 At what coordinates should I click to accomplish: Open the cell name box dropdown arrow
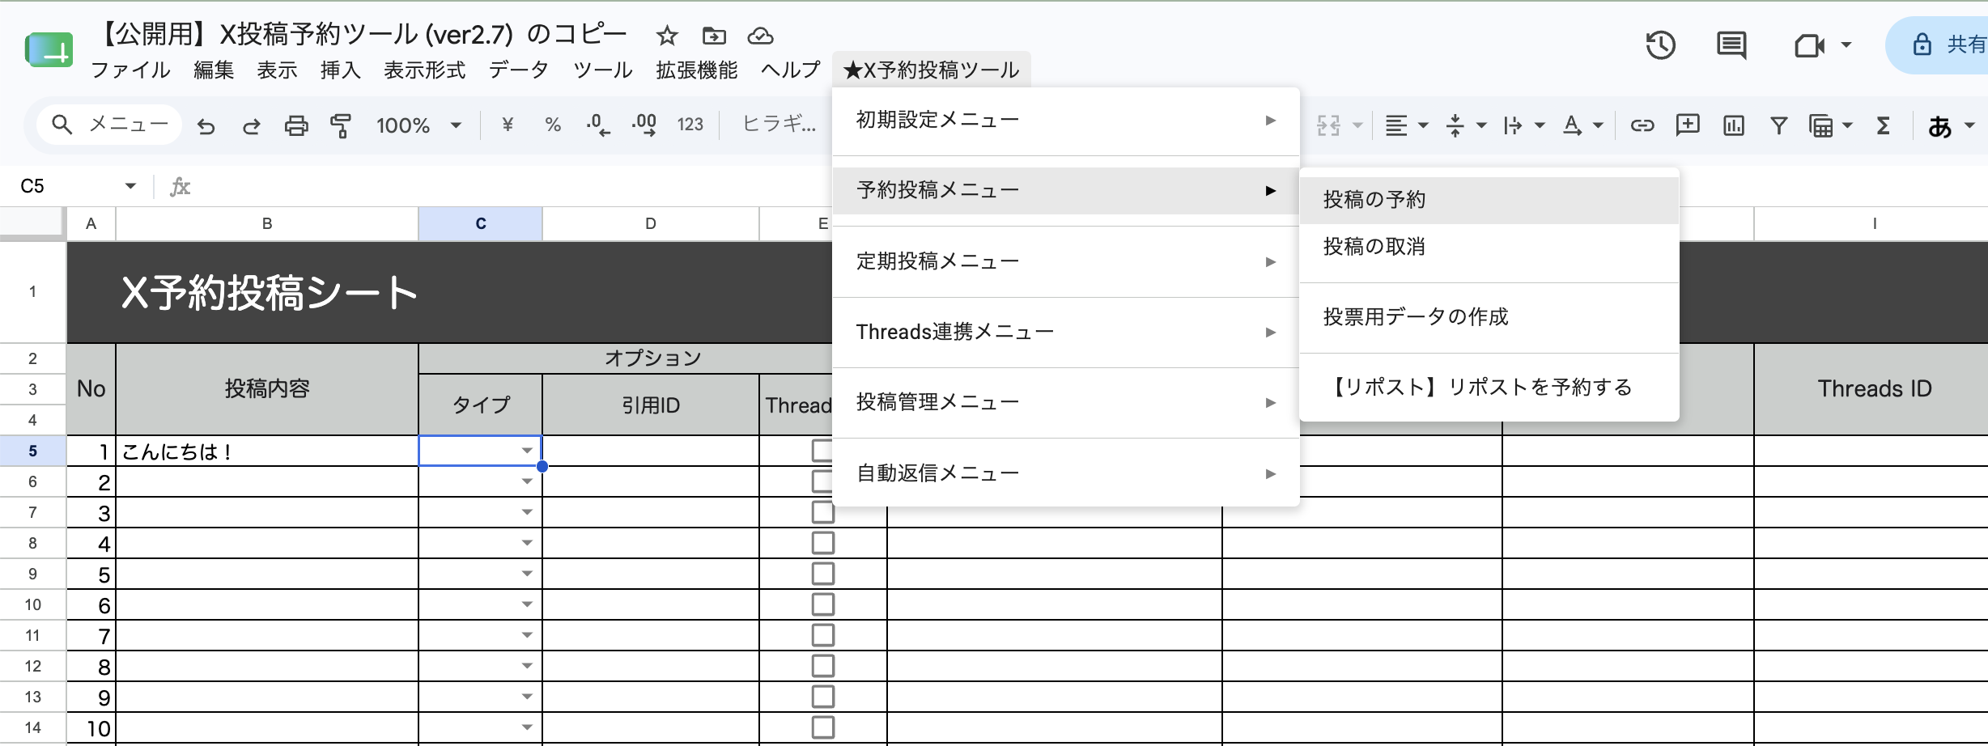tap(130, 186)
